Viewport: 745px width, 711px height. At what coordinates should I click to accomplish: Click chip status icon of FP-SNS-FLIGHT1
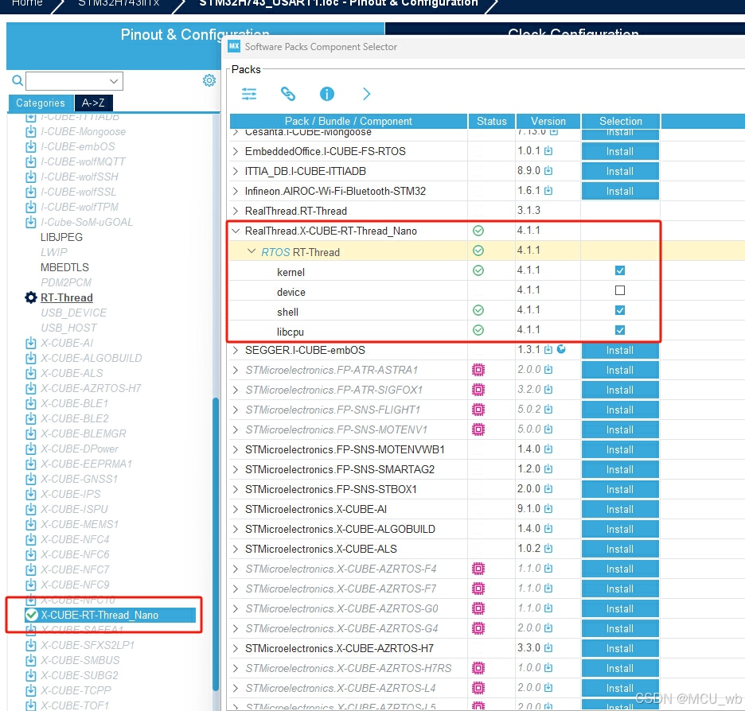coord(478,410)
